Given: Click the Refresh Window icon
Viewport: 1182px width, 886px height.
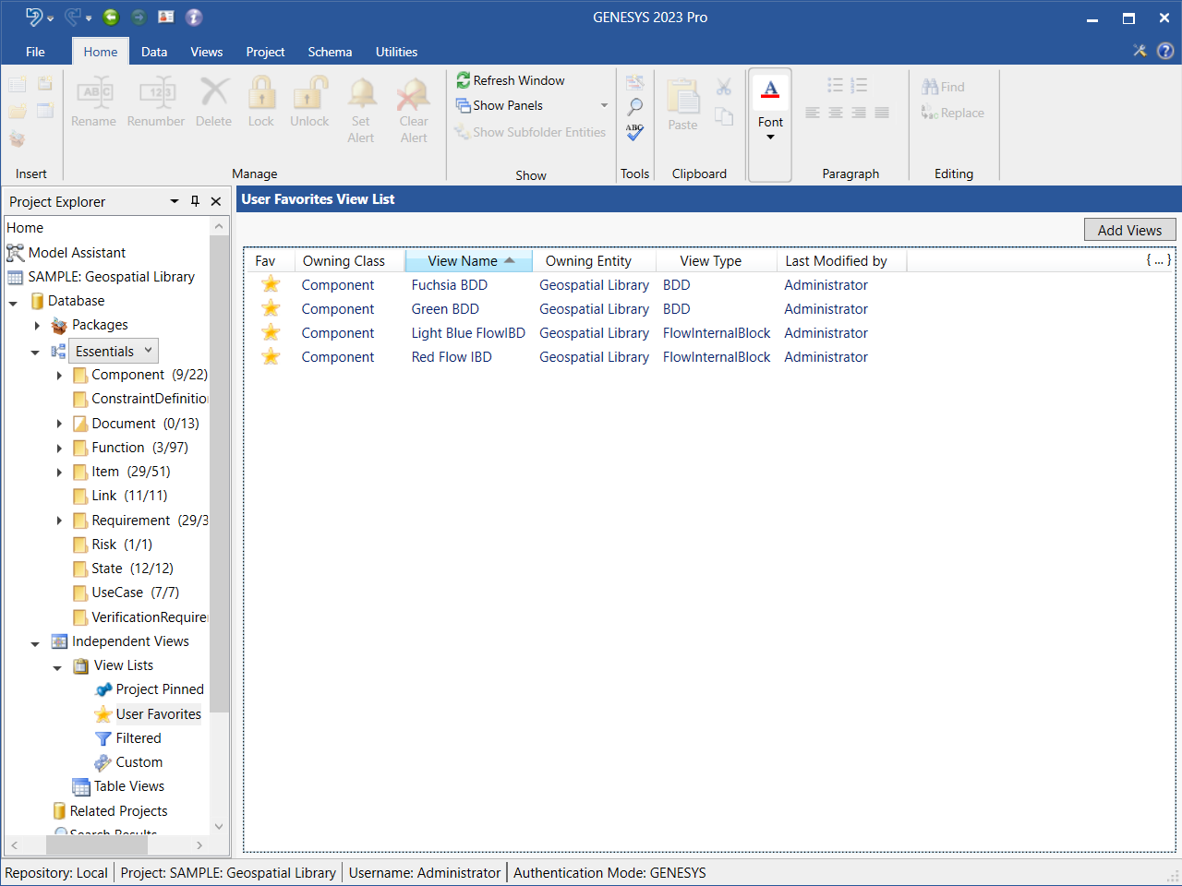Looking at the screenshot, I should point(464,81).
